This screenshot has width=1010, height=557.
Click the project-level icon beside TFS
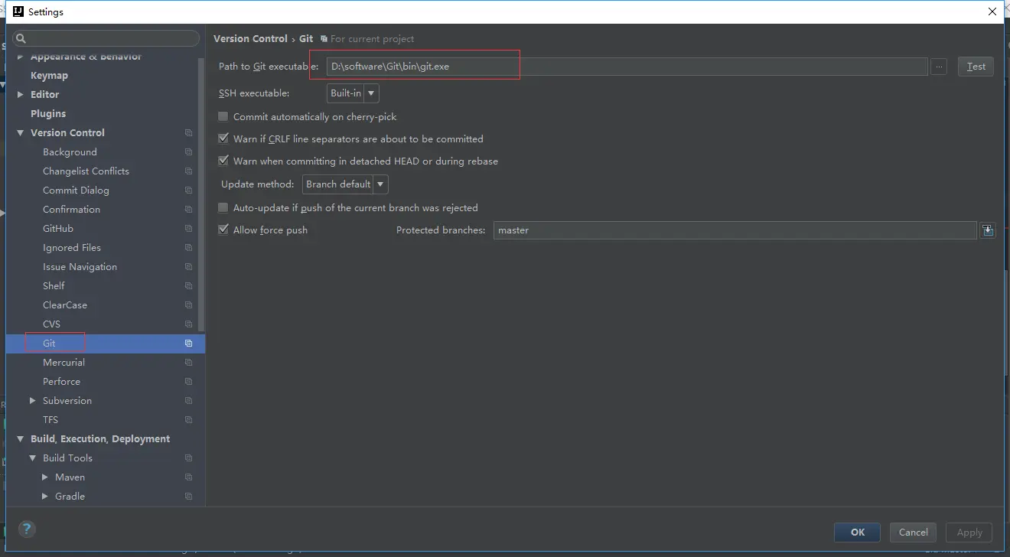pos(188,420)
